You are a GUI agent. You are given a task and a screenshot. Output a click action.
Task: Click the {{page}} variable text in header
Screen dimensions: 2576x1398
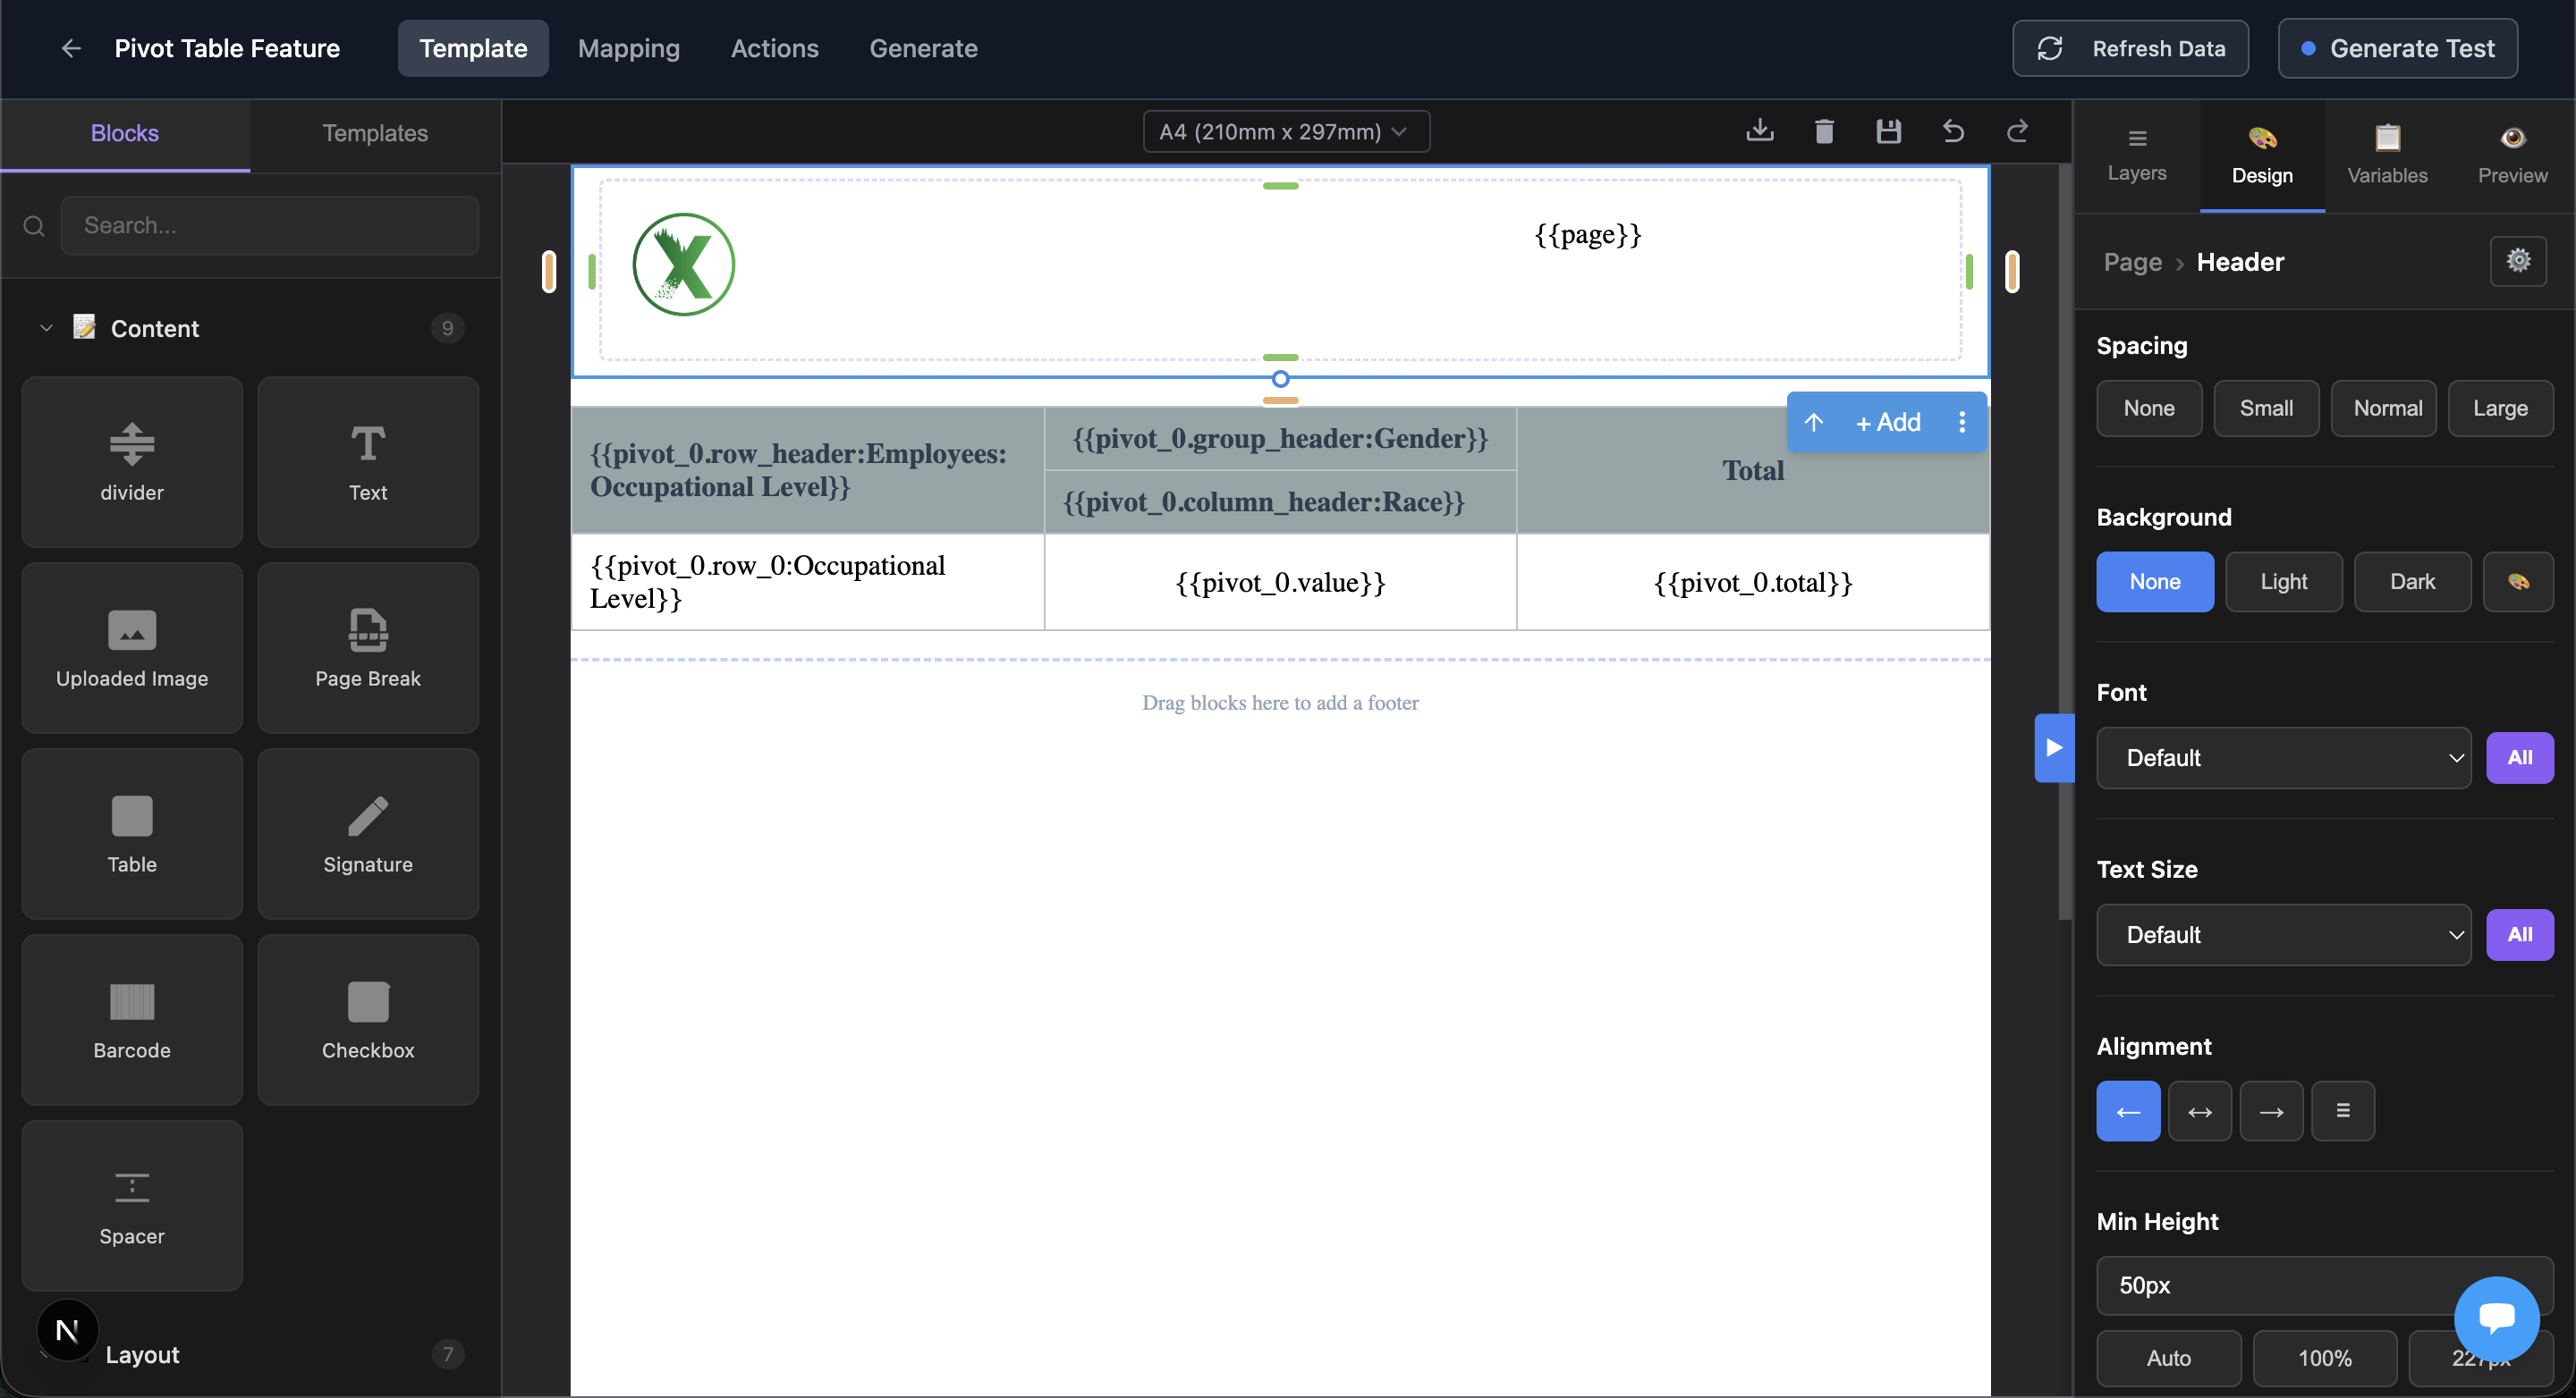1588,234
